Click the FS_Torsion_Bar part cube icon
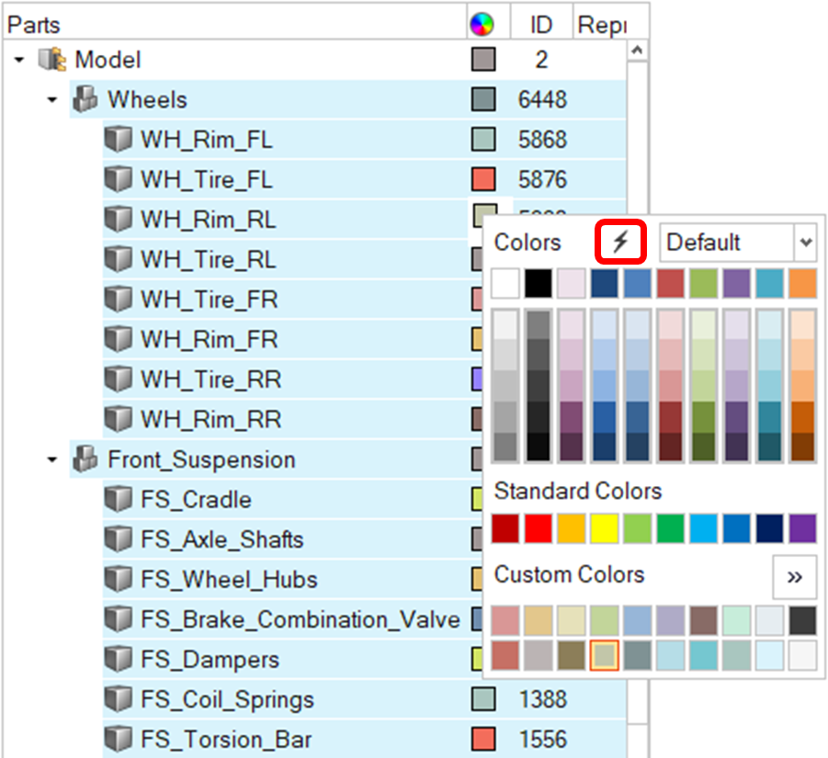 (118, 740)
